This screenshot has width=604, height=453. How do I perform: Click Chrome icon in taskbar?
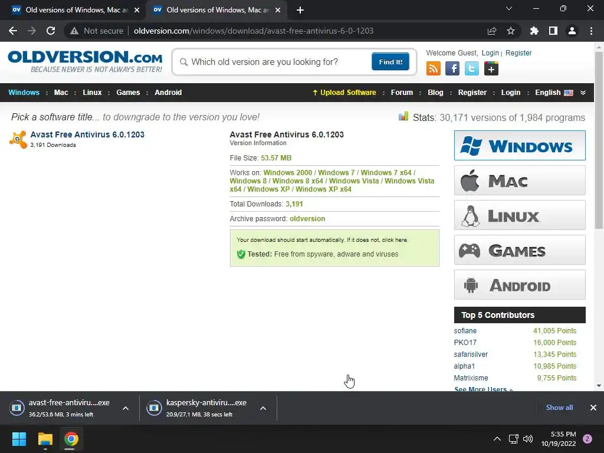pos(71,439)
